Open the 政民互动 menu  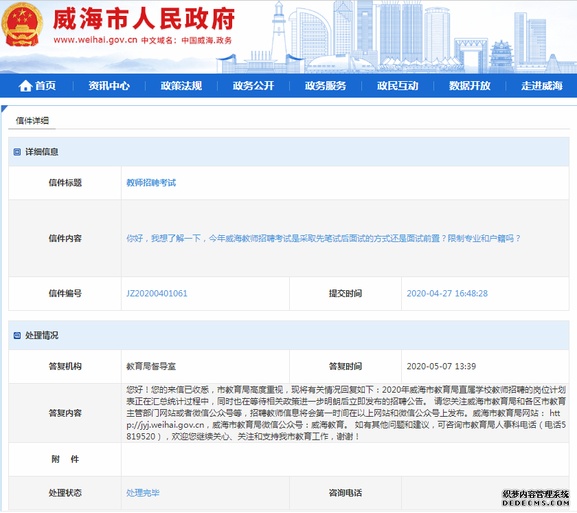click(398, 86)
